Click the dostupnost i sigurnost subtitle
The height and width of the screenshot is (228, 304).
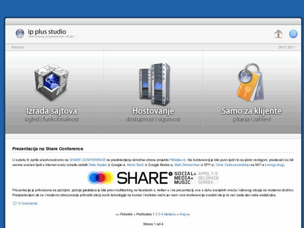pyautogui.click(x=153, y=119)
